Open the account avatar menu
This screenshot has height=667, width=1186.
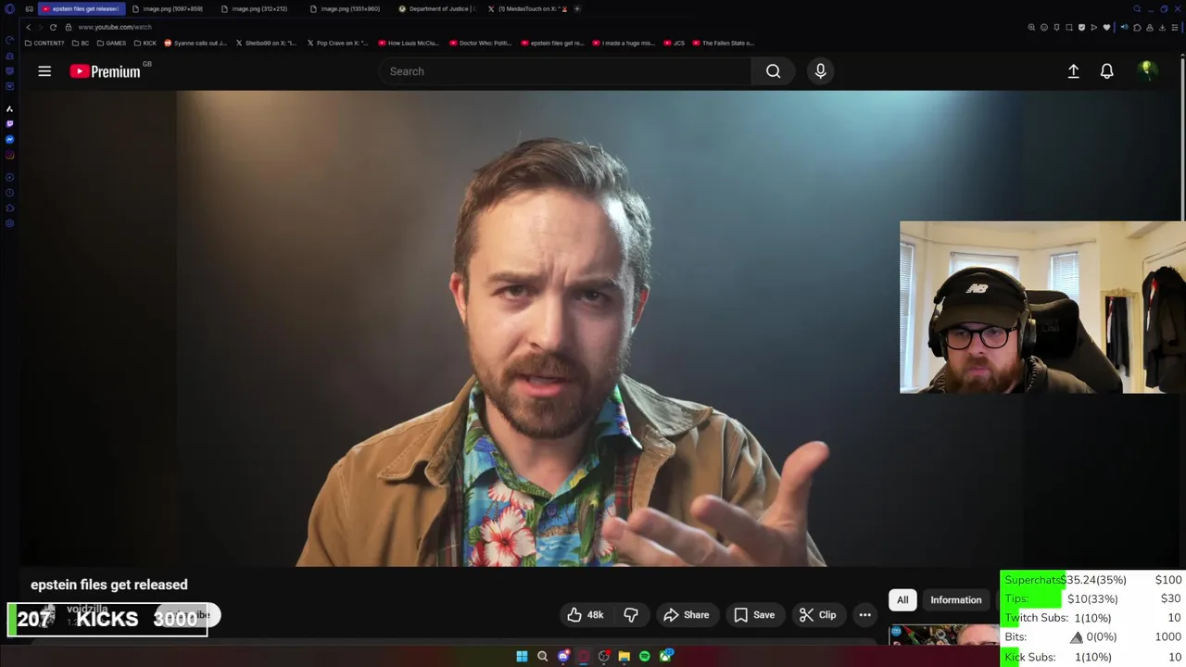coord(1147,70)
